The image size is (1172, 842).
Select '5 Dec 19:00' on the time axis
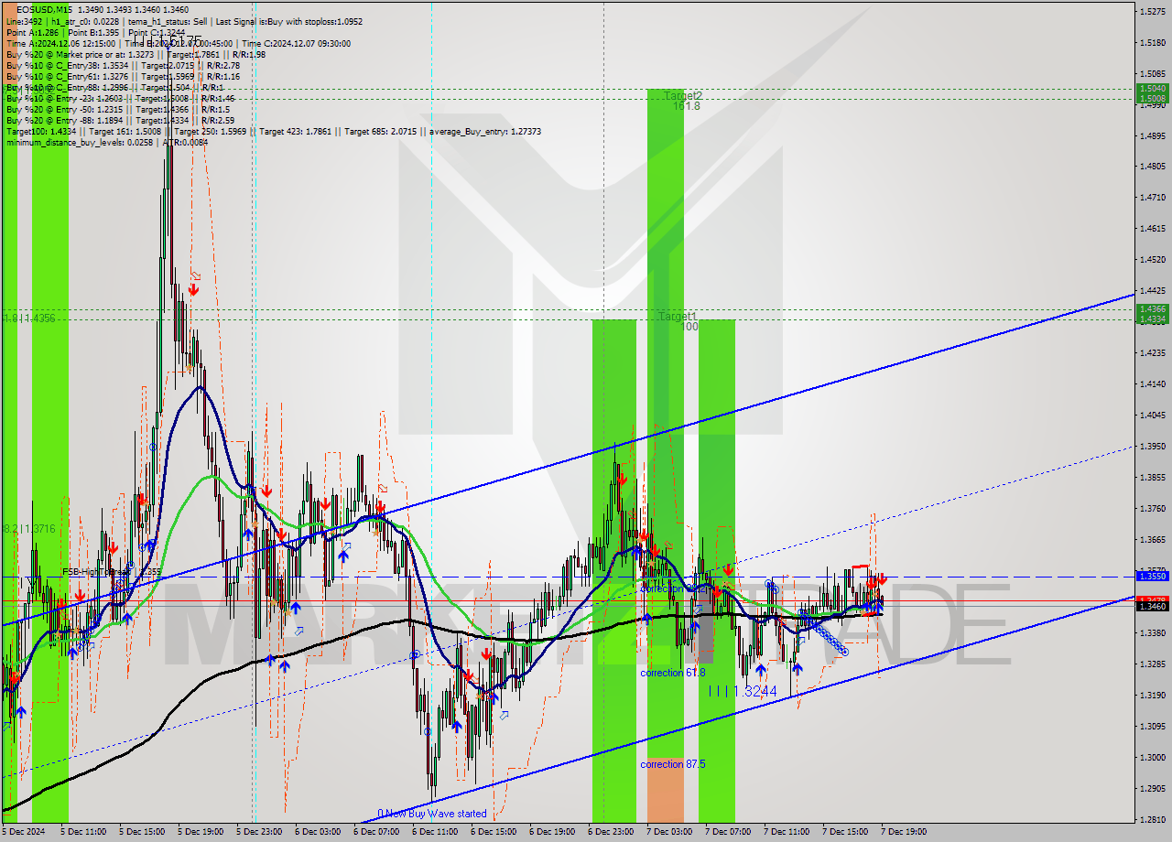click(201, 832)
